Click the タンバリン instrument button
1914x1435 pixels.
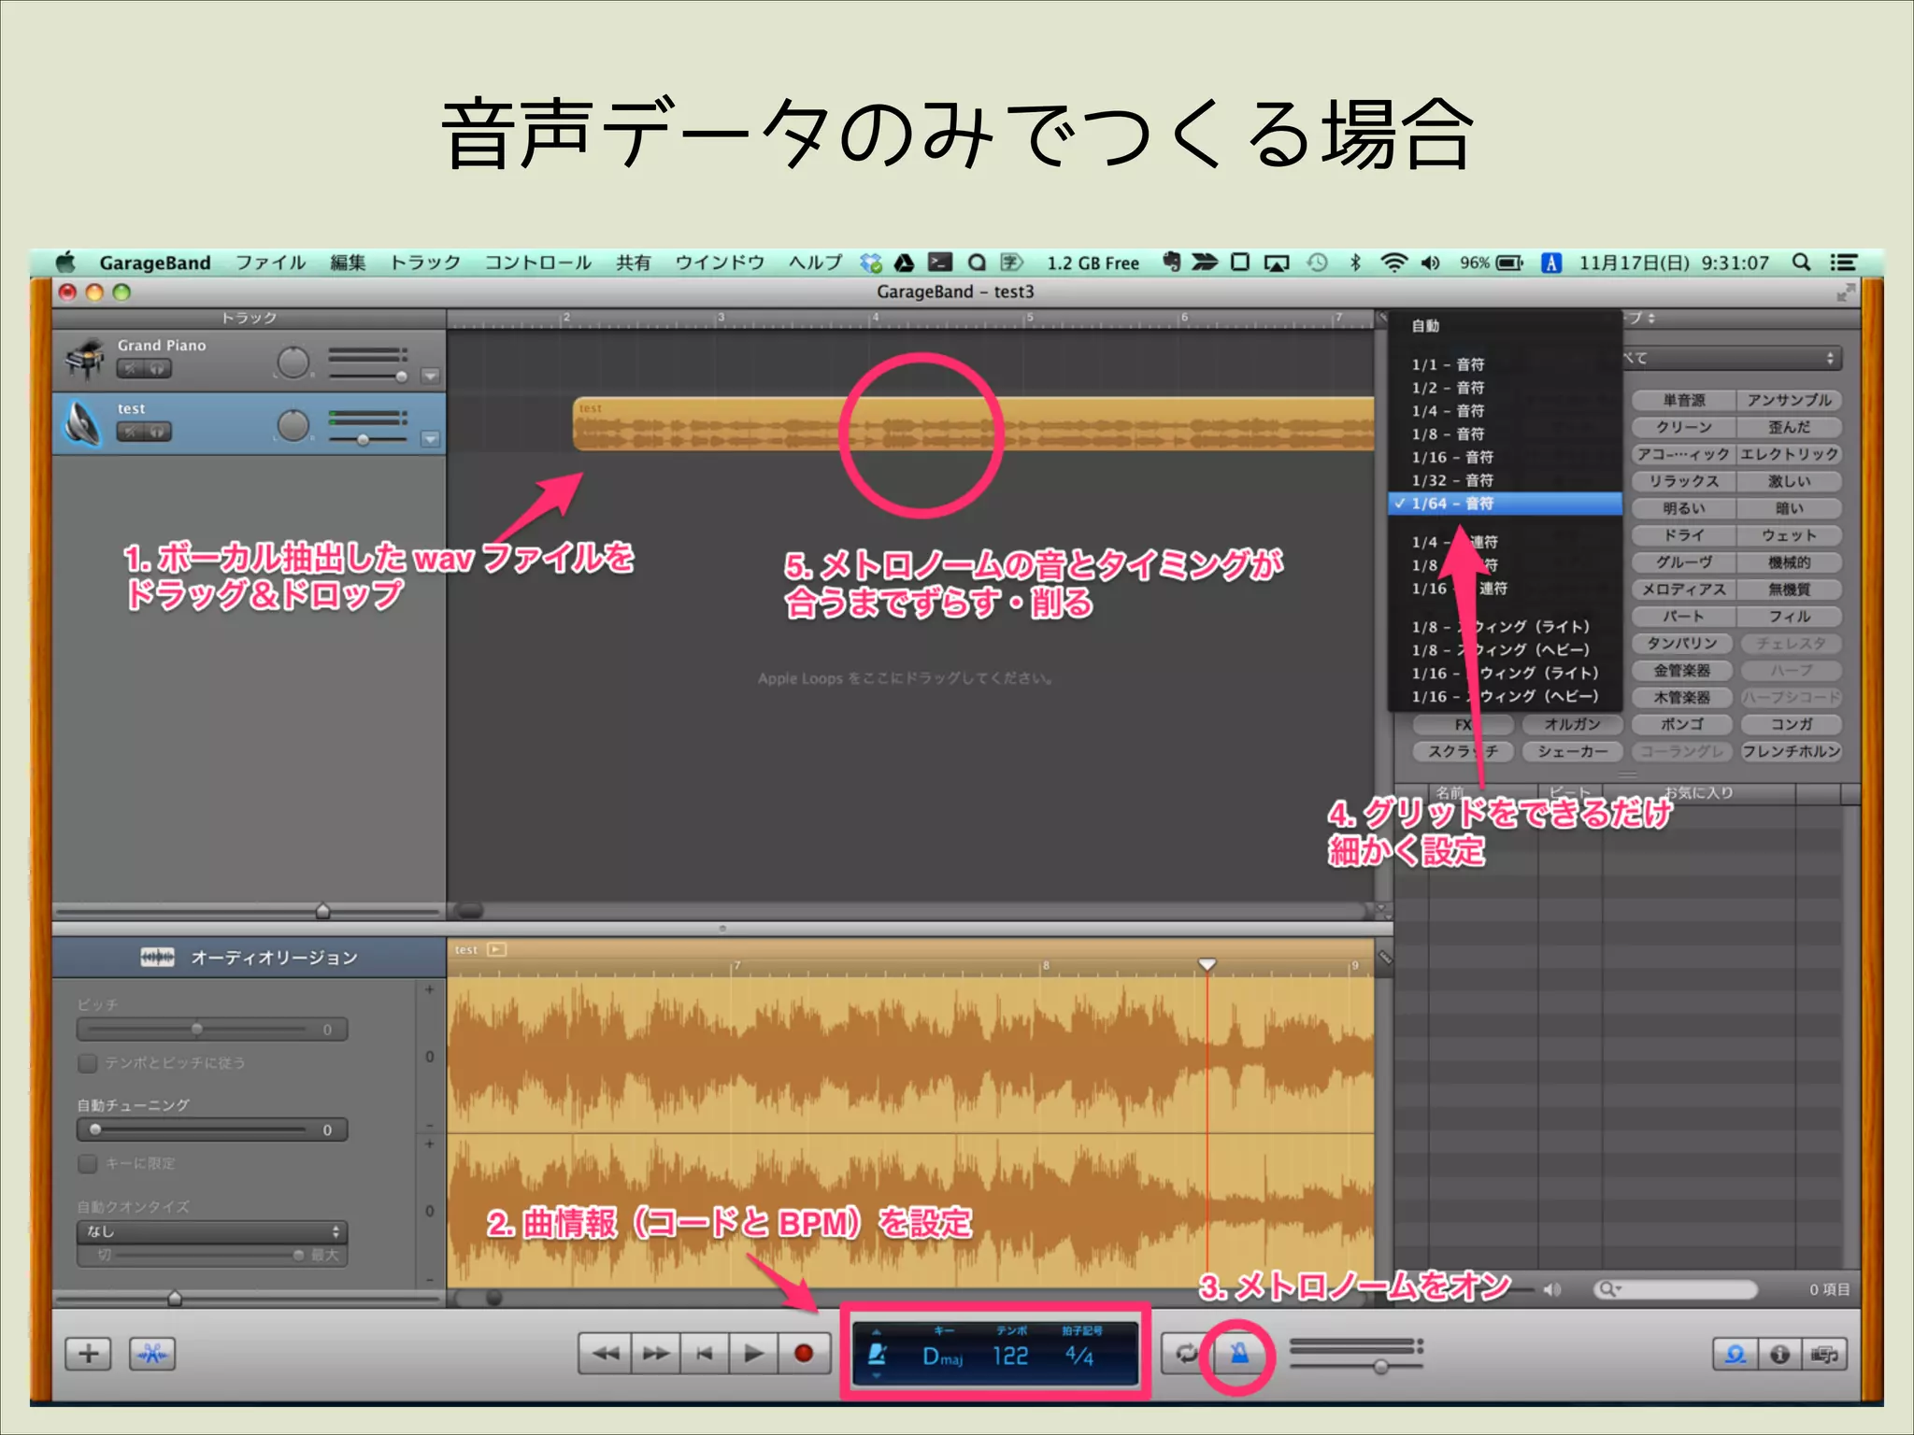point(1681,644)
